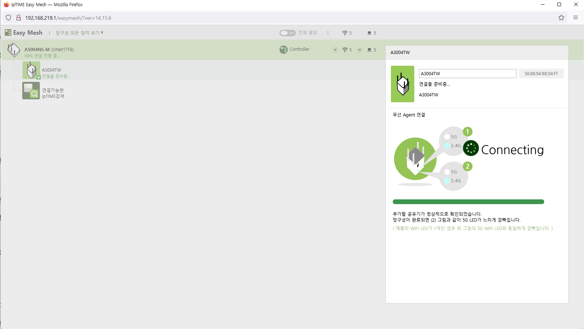Click text 추가할 공유기가 정상적으로 확인되었습니다.
584x329 pixels.
(x=437, y=214)
